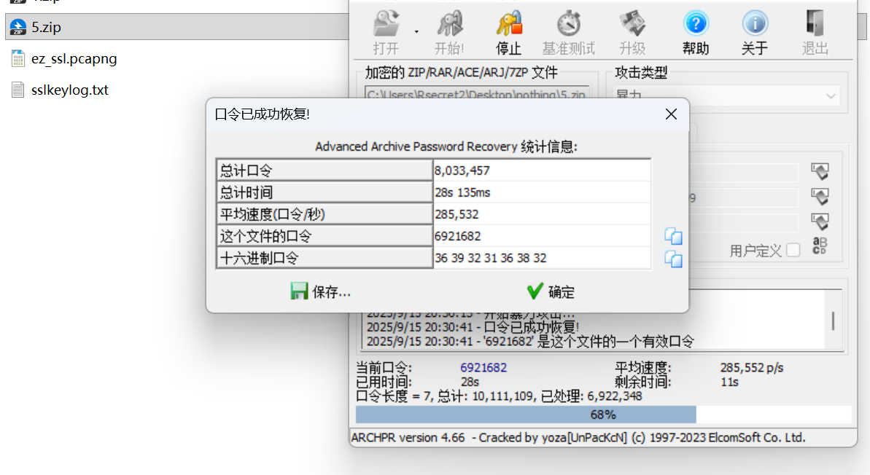
Task: Stop the attack with 停止 icon
Action: tap(509, 33)
